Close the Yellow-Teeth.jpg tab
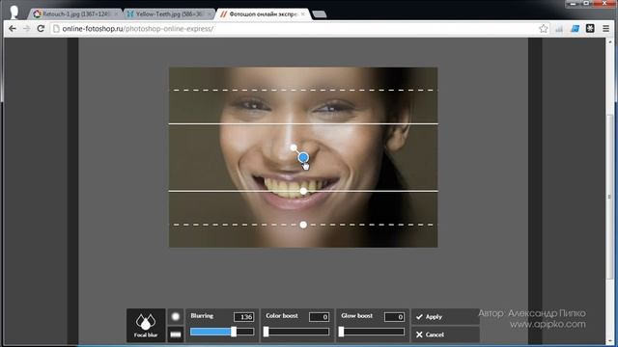The height and width of the screenshot is (347, 618). click(210, 14)
